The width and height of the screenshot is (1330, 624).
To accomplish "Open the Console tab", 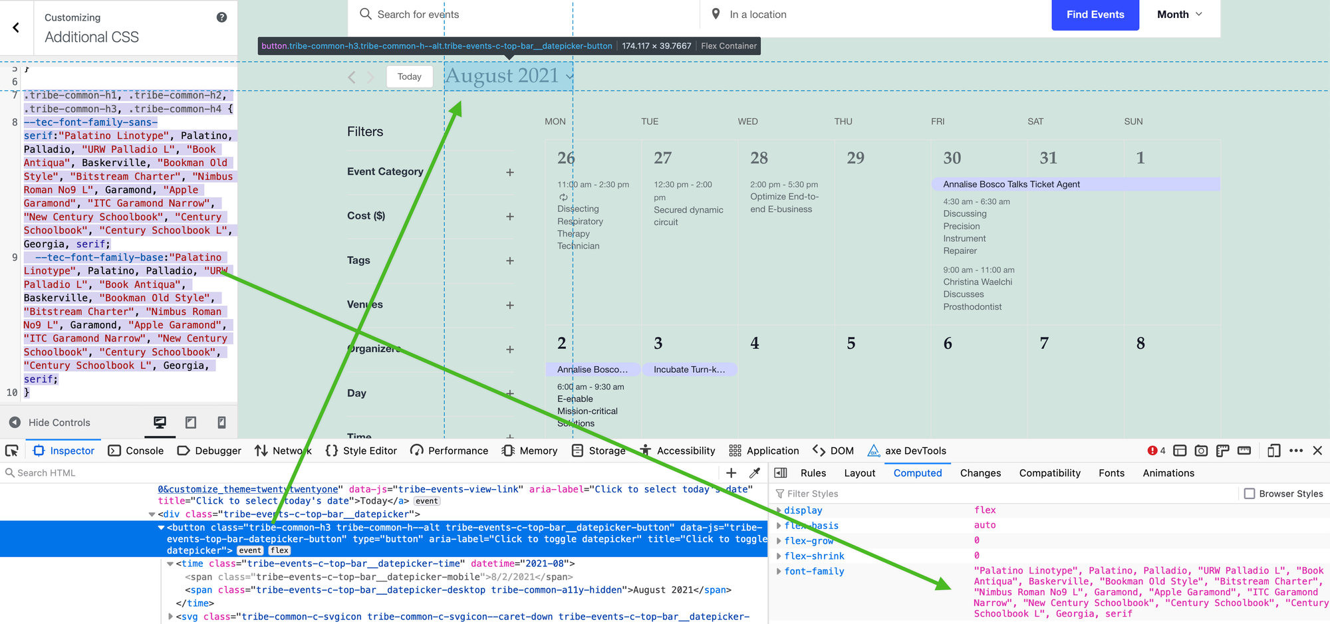I will coord(136,451).
